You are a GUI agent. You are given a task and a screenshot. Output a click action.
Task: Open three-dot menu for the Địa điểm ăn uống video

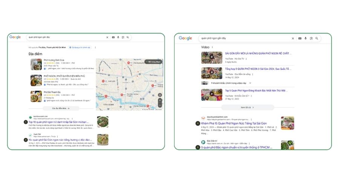(x=252, y=74)
